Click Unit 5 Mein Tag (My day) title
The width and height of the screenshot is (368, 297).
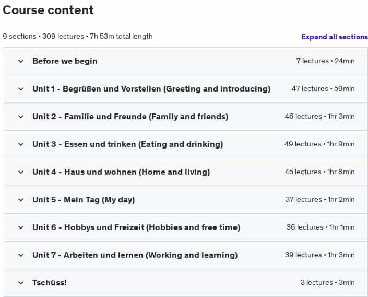click(84, 200)
